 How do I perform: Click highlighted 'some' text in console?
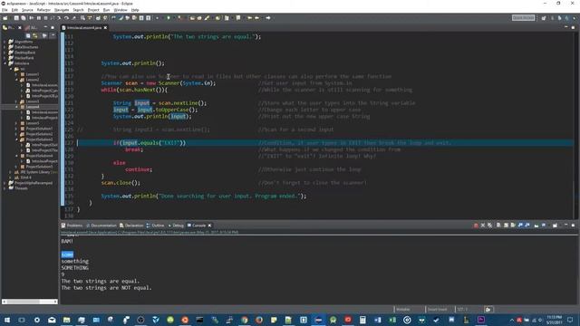67,254
